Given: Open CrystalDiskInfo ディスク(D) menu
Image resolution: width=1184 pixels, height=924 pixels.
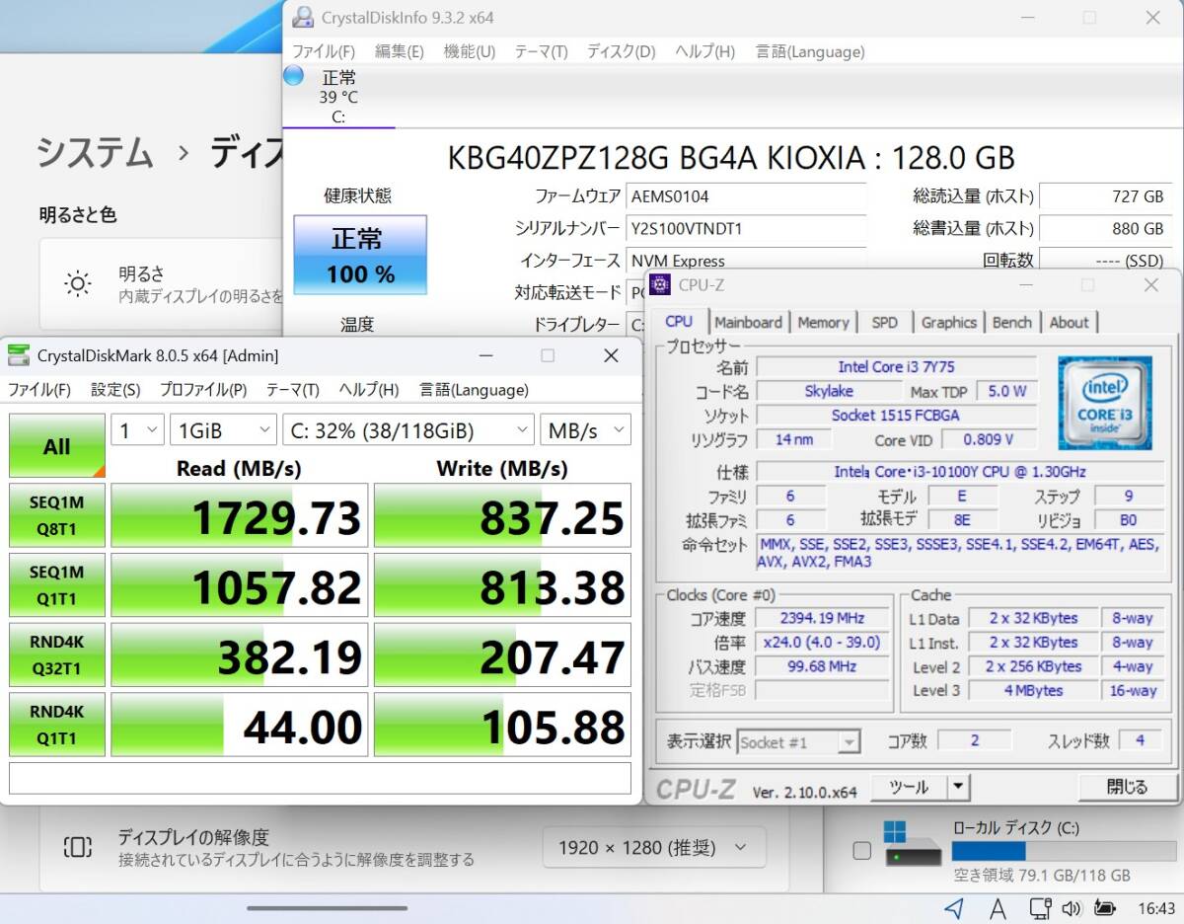Looking at the screenshot, I should pyautogui.click(x=621, y=51).
